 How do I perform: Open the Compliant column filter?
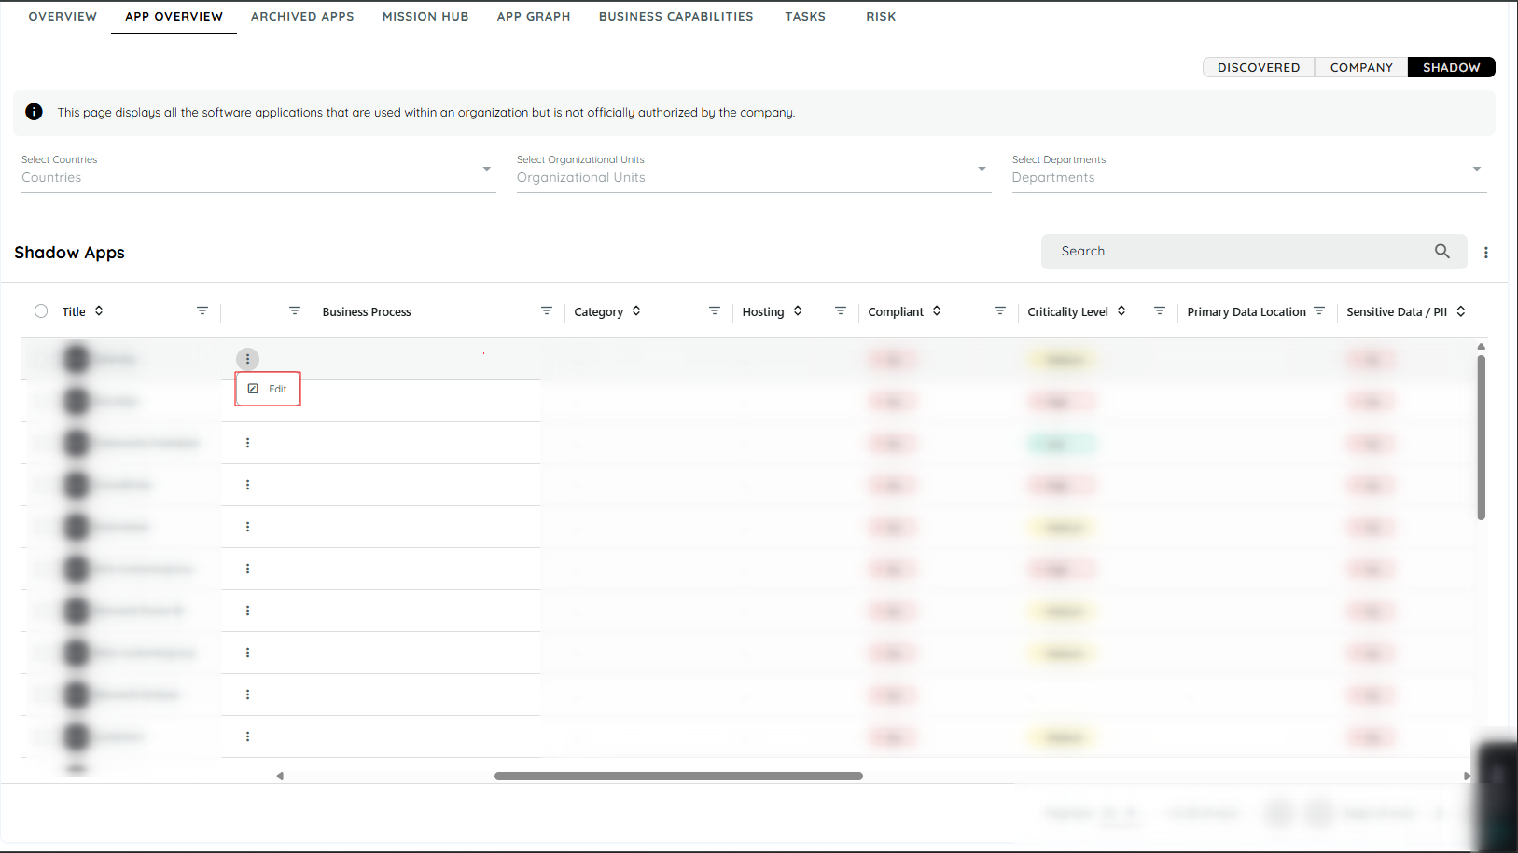[x=1000, y=310]
